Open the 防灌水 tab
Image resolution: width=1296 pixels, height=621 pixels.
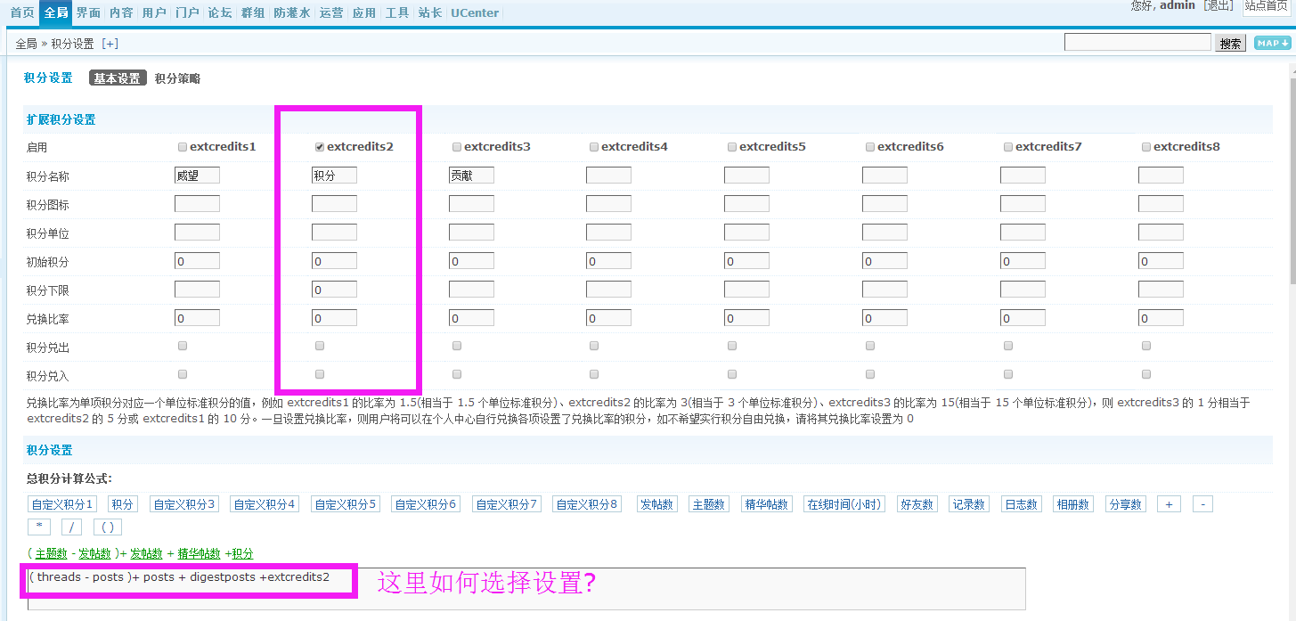(x=292, y=12)
